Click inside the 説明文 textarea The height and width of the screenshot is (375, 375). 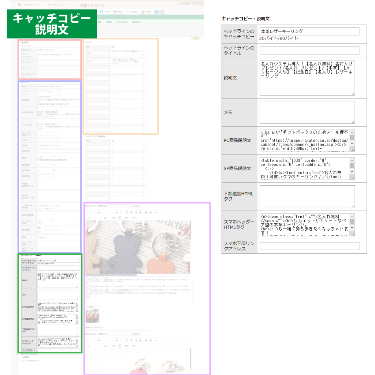click(x=307, y=78)
